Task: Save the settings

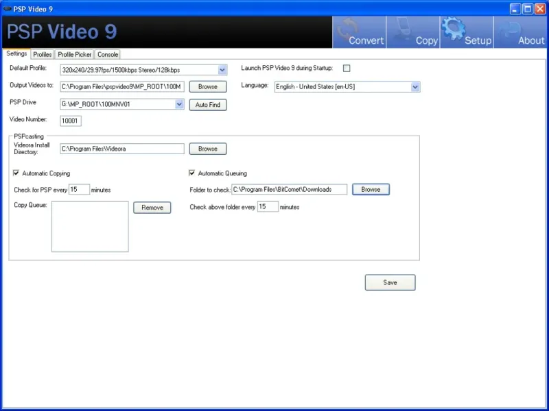Action: coord(390,282)
